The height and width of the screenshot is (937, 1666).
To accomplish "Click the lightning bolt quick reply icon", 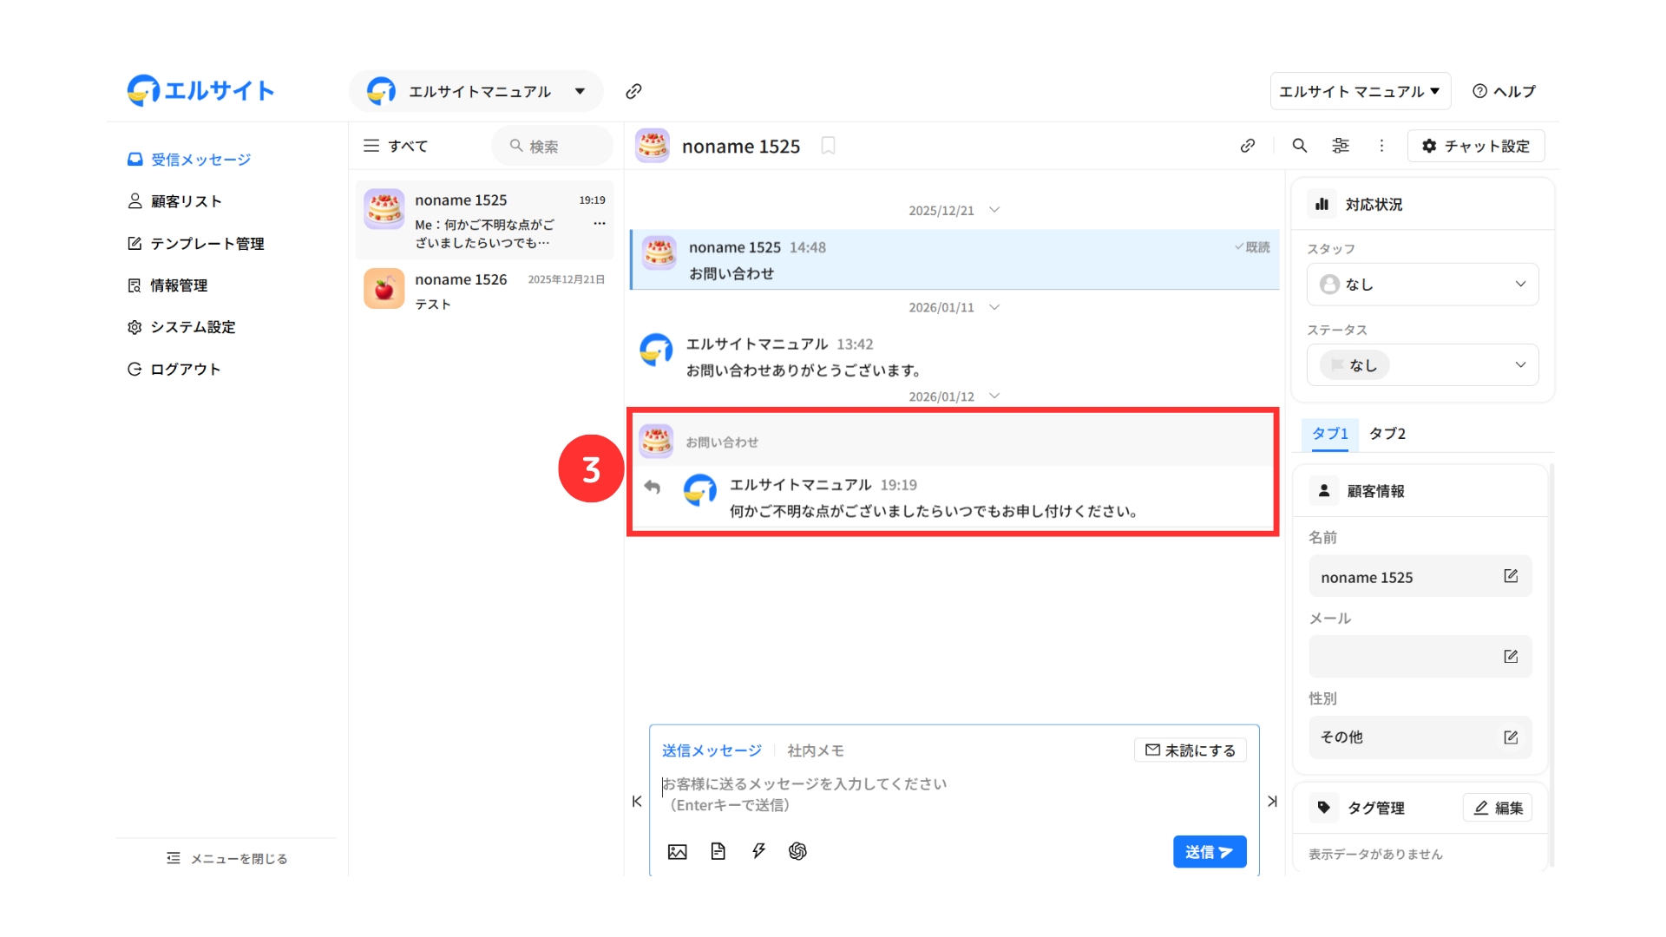I will tap(758, 852).
